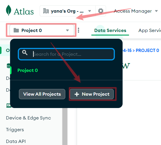Click the PROJECT 0 breadcrumb link
This screenshot has width=161, height=145.
[x=147, y=50]
